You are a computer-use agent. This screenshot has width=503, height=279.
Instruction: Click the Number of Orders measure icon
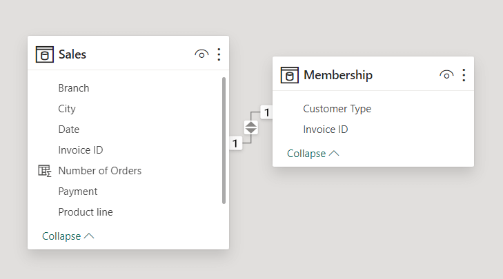[45, 171]
